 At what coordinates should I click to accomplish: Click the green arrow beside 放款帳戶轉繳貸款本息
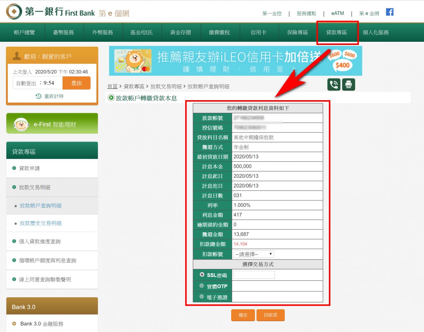(111, 98)
